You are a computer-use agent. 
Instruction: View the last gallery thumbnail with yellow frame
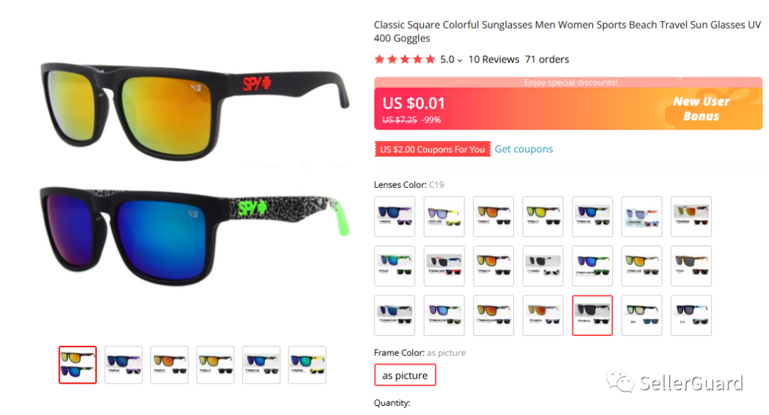(x=307, y=365)
